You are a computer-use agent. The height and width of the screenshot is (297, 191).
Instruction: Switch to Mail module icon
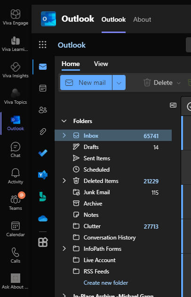pos(43,66)
